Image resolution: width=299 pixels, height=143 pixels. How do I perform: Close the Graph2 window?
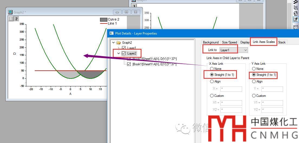136,12
